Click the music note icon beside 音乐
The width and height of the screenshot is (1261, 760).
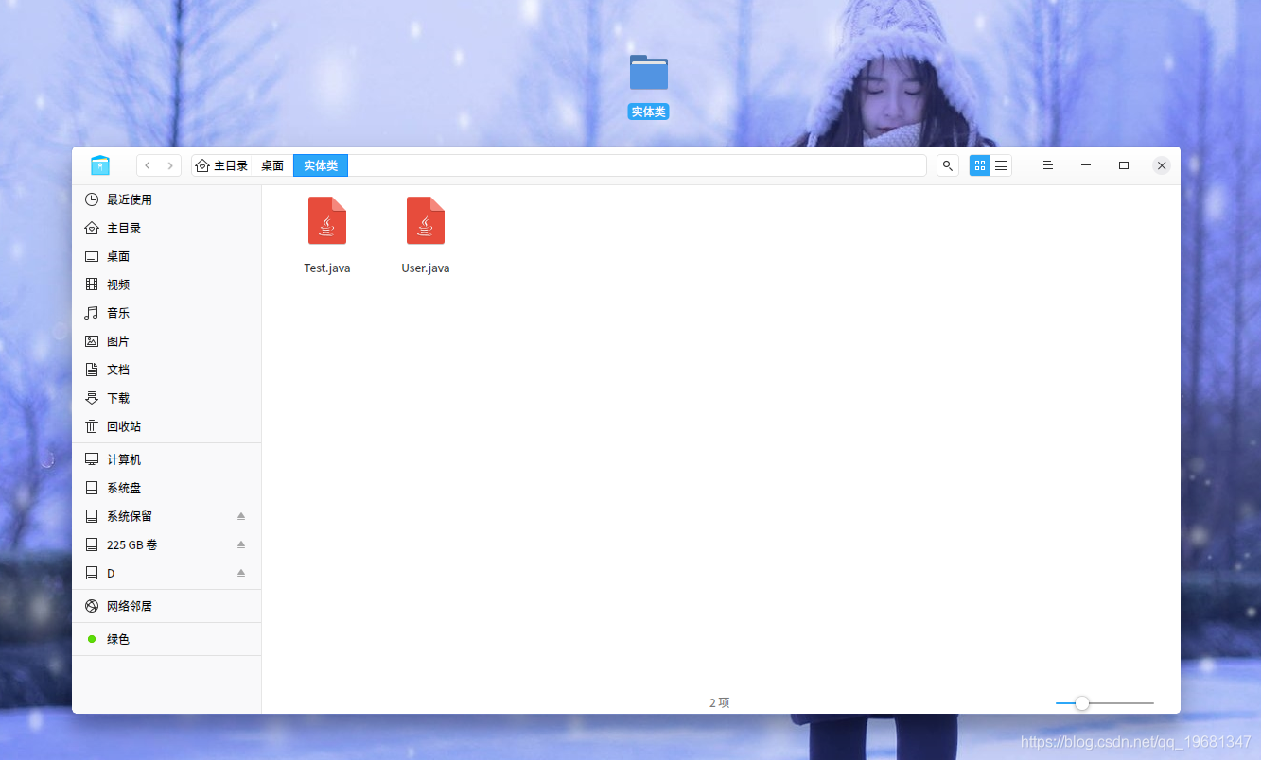pos(92,313)
